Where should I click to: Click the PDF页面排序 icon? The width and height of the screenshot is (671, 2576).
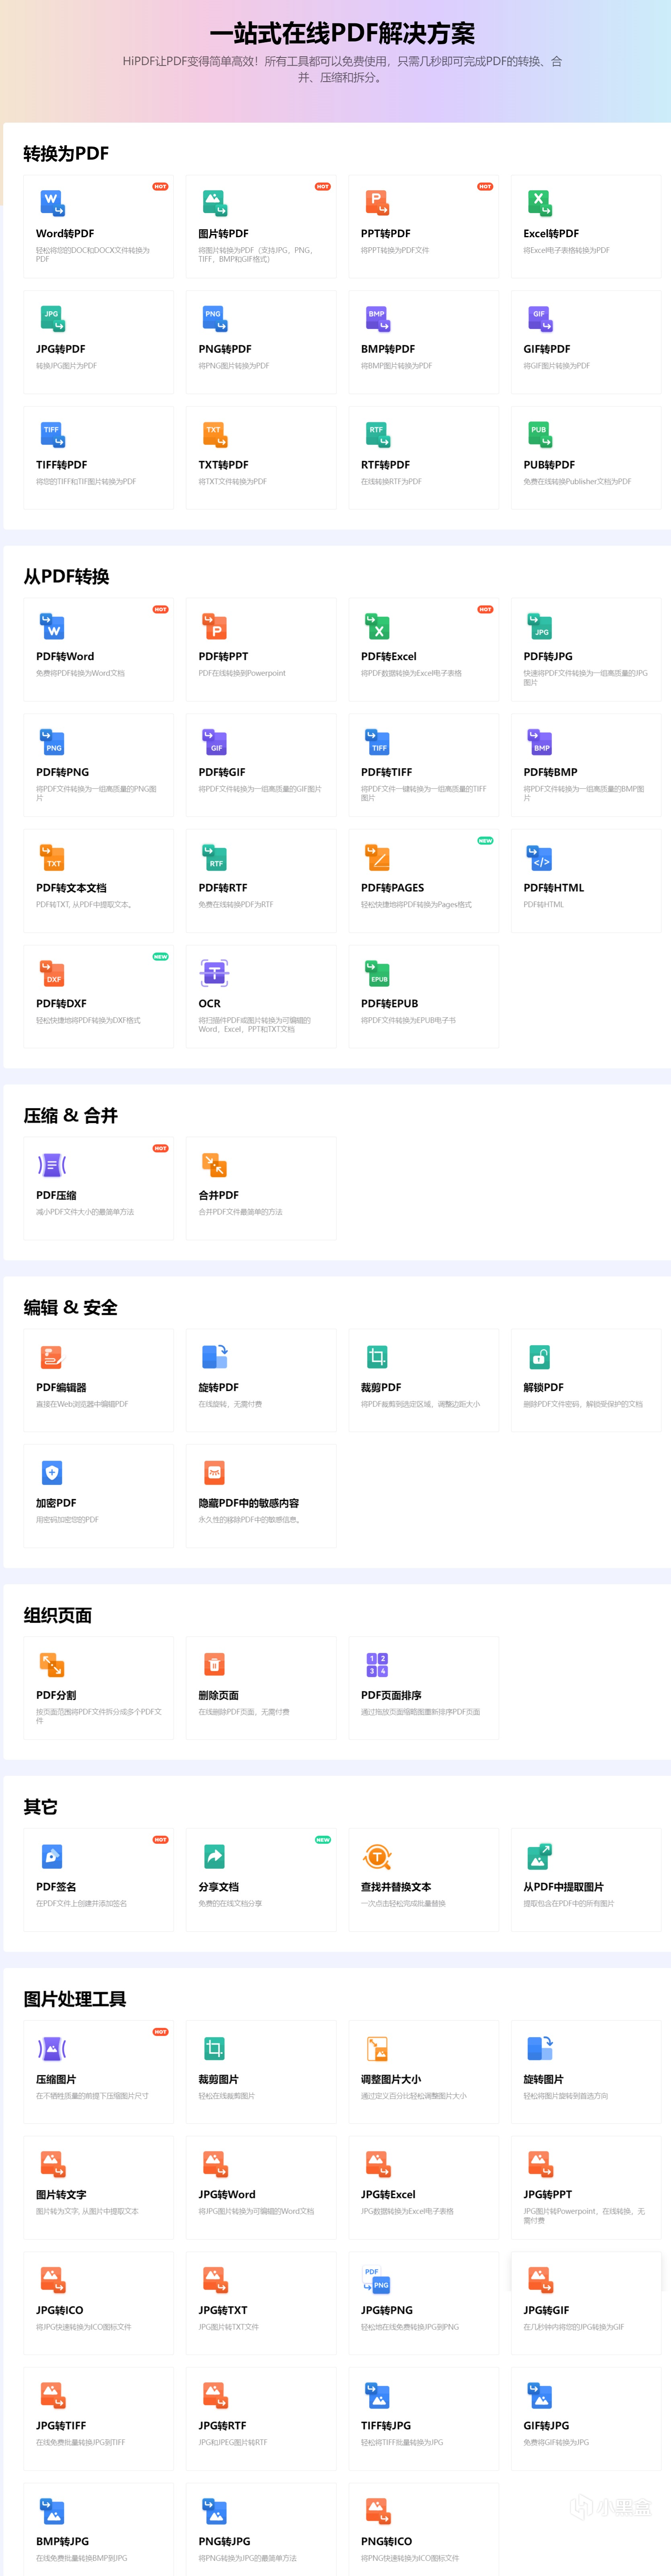click(377, 1665)
